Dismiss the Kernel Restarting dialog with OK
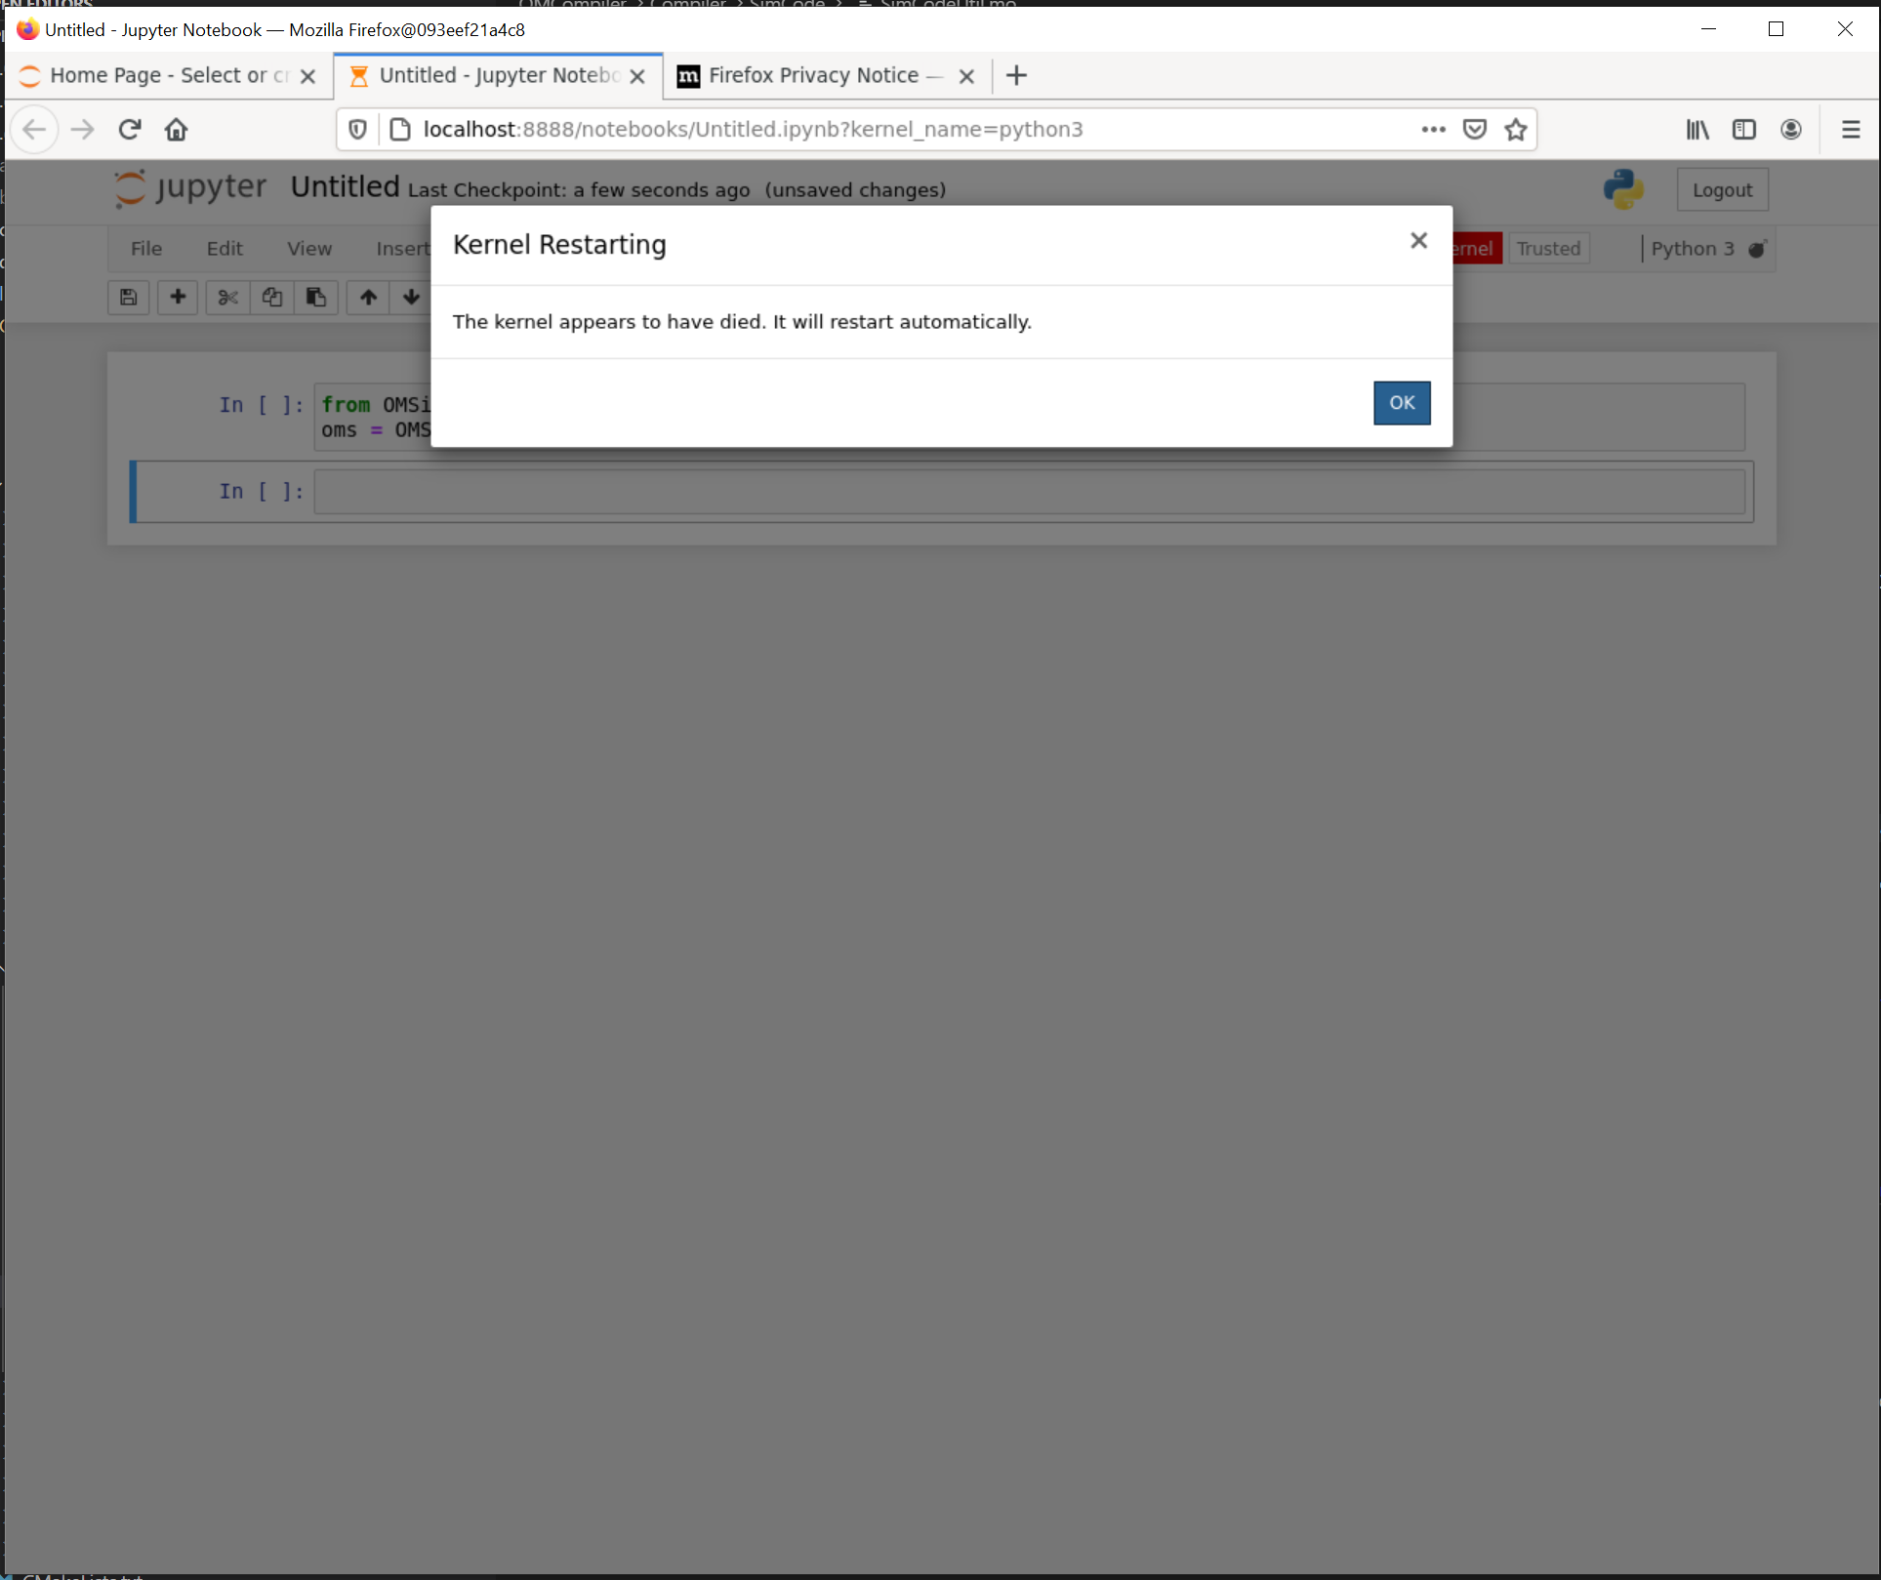 [x=1401, y=402]
